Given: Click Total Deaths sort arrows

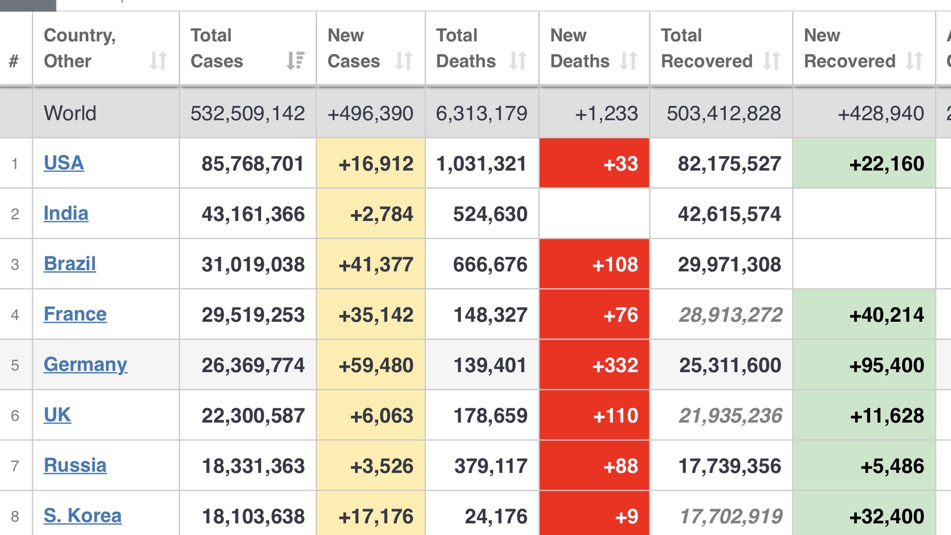Looking at the screenshot, I should click(x=518, y=61).
